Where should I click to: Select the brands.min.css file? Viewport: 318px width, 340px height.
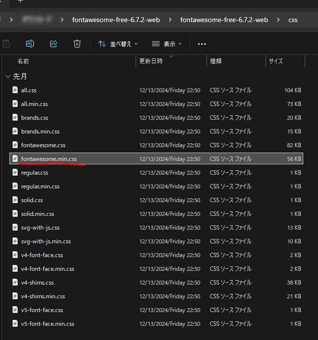coord(40,131)
